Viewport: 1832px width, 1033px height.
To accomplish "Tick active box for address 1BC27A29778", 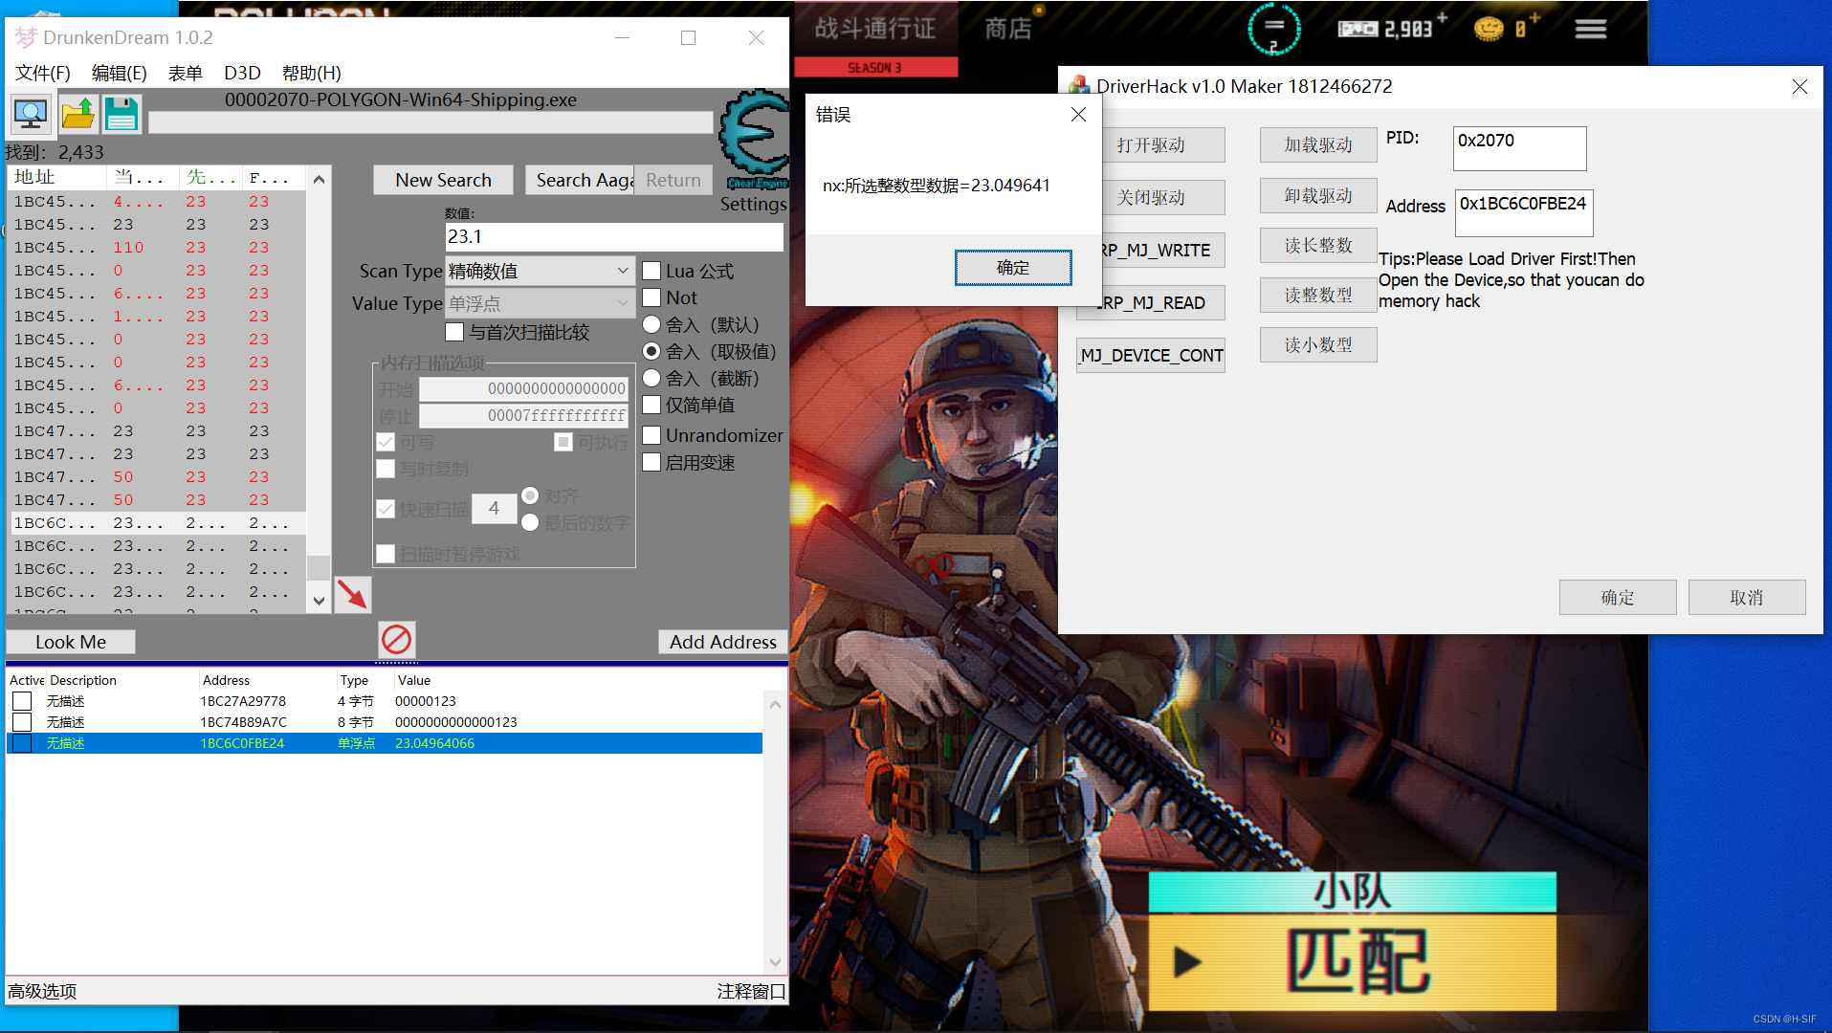I will coord(22,701).
